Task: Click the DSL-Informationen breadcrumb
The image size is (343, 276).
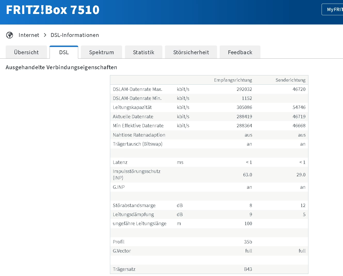Action: coord(75,35)
